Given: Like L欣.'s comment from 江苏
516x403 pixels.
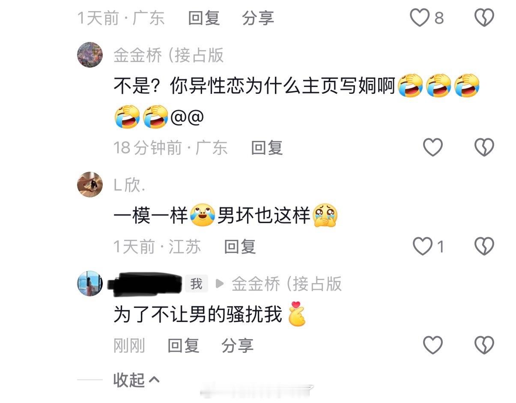Looking at the screenshot, I should [x=422, y=246].
